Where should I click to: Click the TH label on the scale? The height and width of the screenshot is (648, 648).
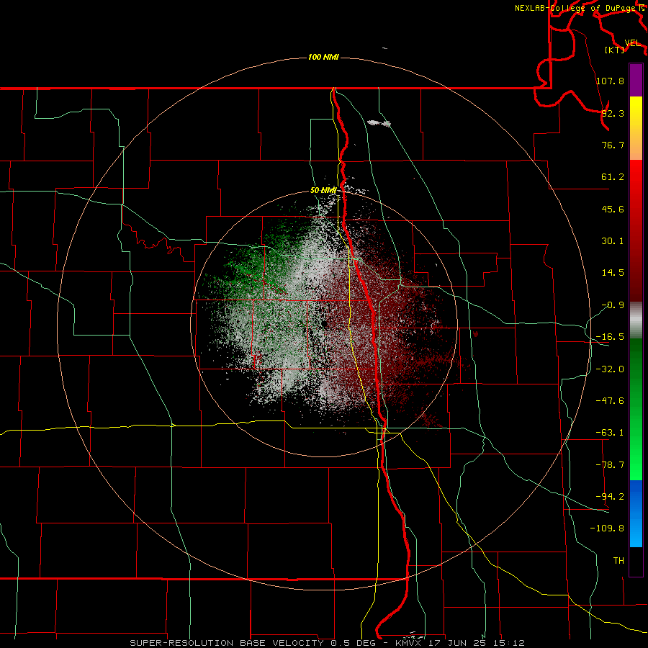coord(618,560)
